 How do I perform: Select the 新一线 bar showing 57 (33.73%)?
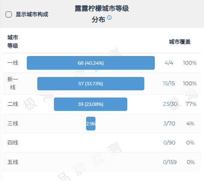91,83
